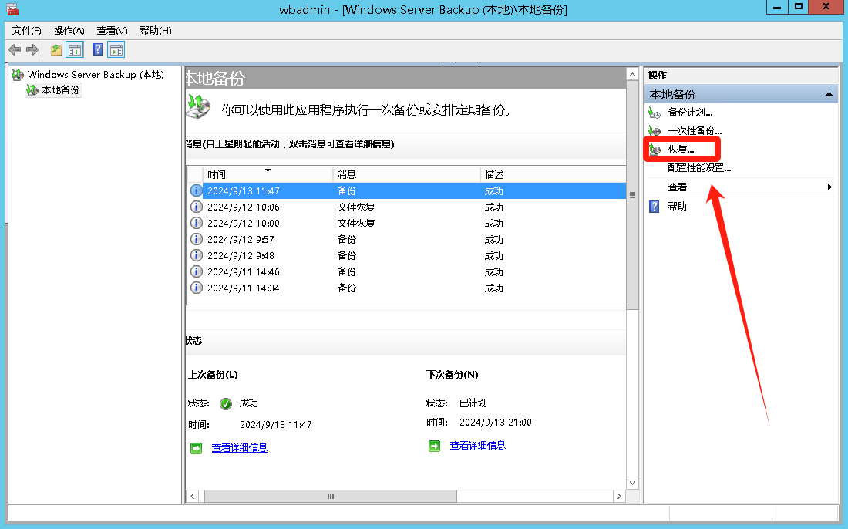The image size is (848, 529).
Task: Toggle the console tree pane toolbar icon
Action: pyautogui.click(x=75, y=50)
